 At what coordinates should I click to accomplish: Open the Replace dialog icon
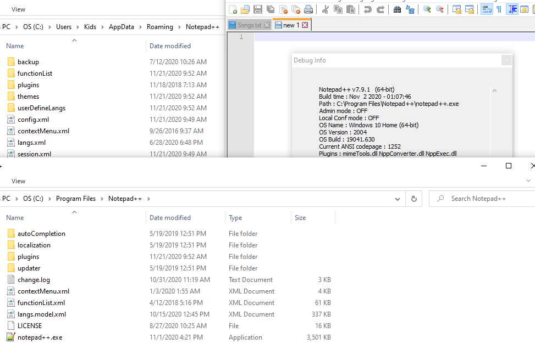[410, 9]
